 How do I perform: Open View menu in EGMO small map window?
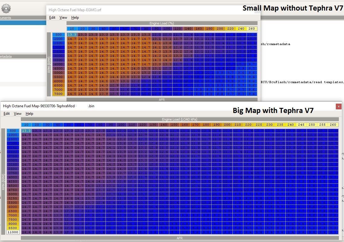[x=63, y=18]
